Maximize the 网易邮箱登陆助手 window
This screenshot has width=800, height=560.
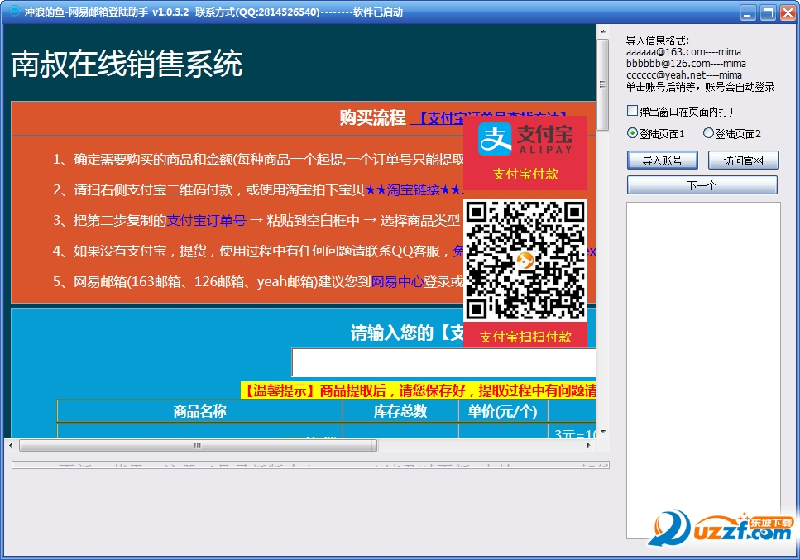pos(768,12)
